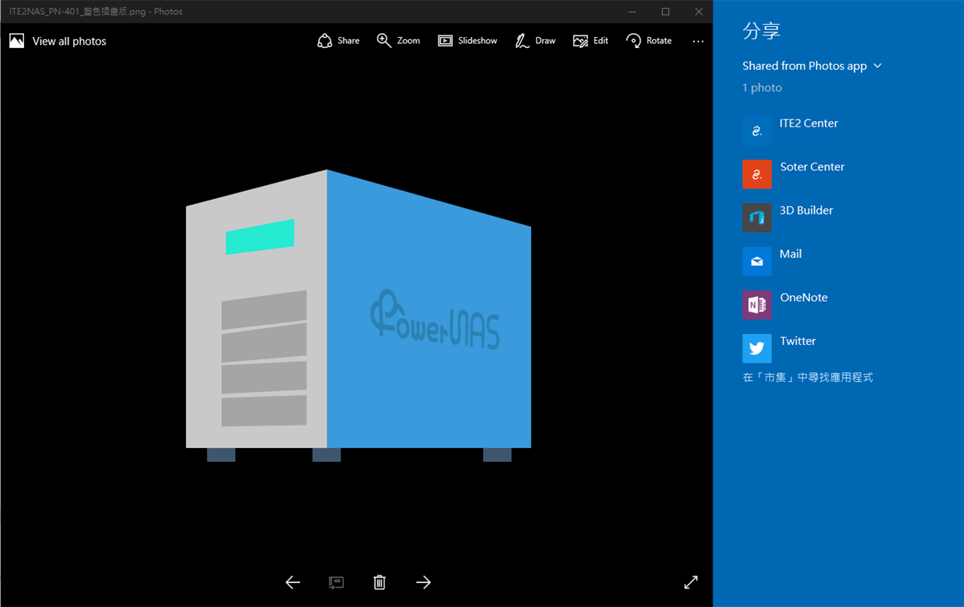Open the add-to-album icon at the bottom

pos(336,582)
